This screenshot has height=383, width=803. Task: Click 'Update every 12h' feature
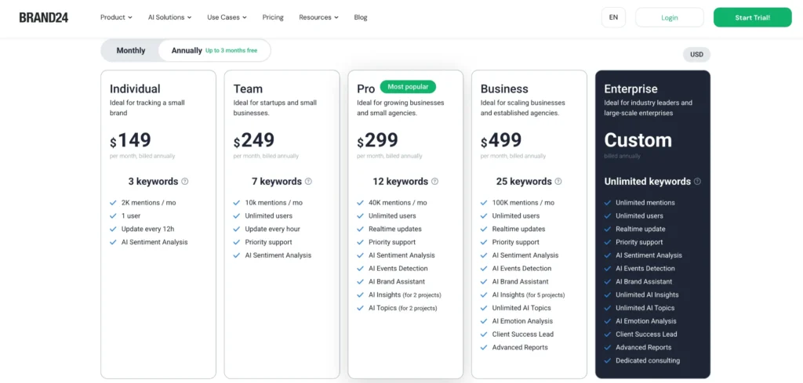(147, 229)
